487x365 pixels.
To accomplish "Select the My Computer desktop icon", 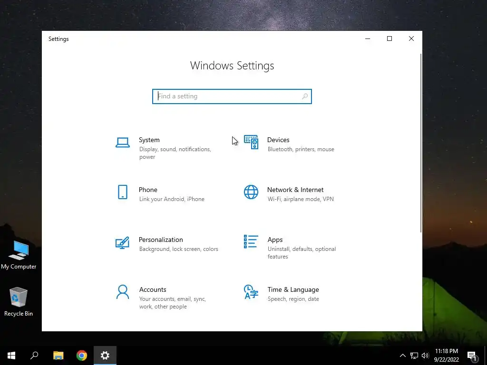I will click(x=19, y=255).
